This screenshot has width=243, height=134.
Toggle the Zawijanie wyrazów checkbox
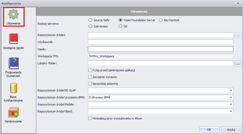90,77
